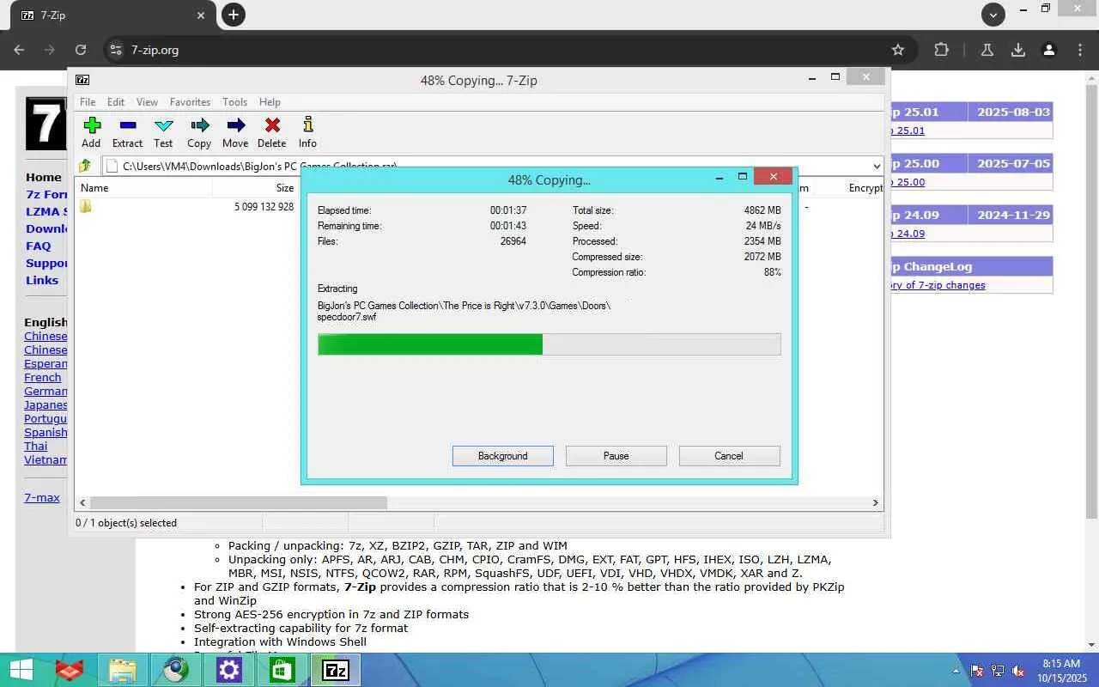Screen dimensions: 1099x687
Task: Sort the file list by Size column
Action: point(255,188)
